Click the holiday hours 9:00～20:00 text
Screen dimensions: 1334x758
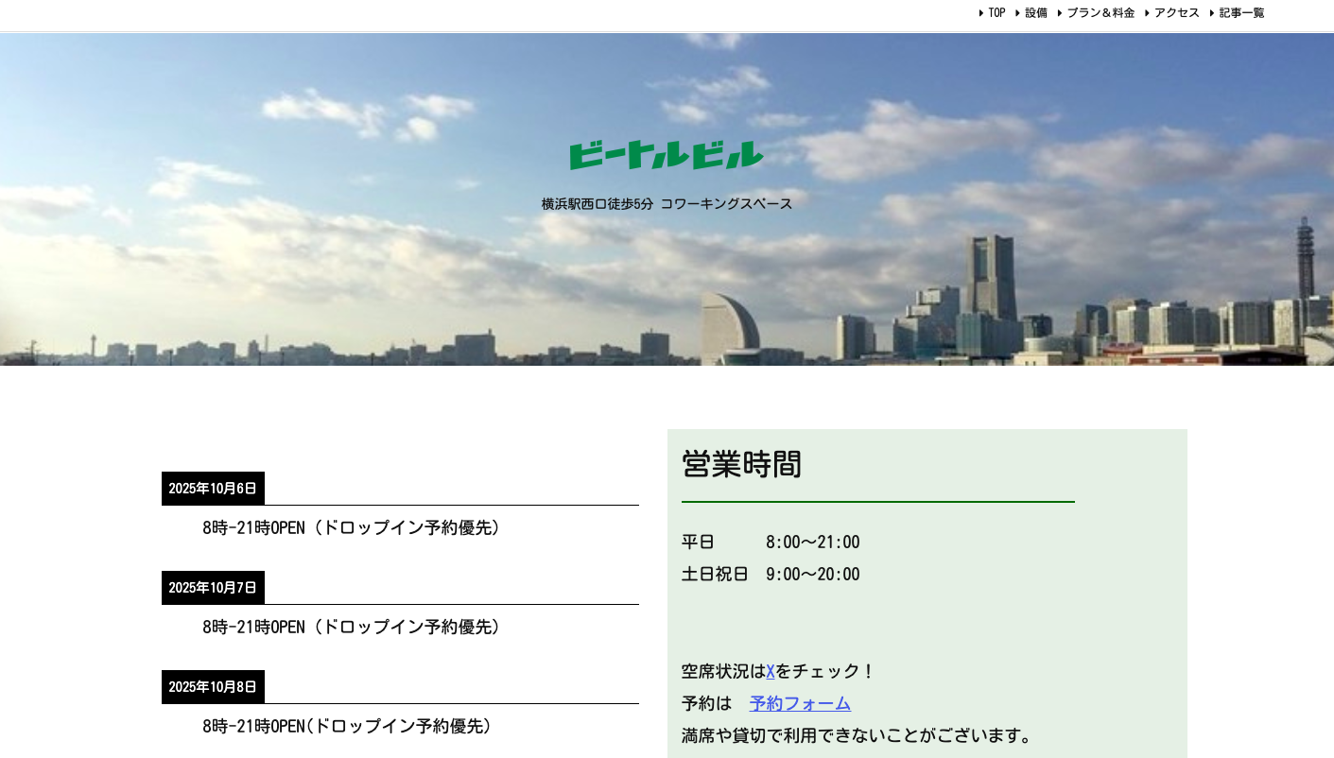812,575
